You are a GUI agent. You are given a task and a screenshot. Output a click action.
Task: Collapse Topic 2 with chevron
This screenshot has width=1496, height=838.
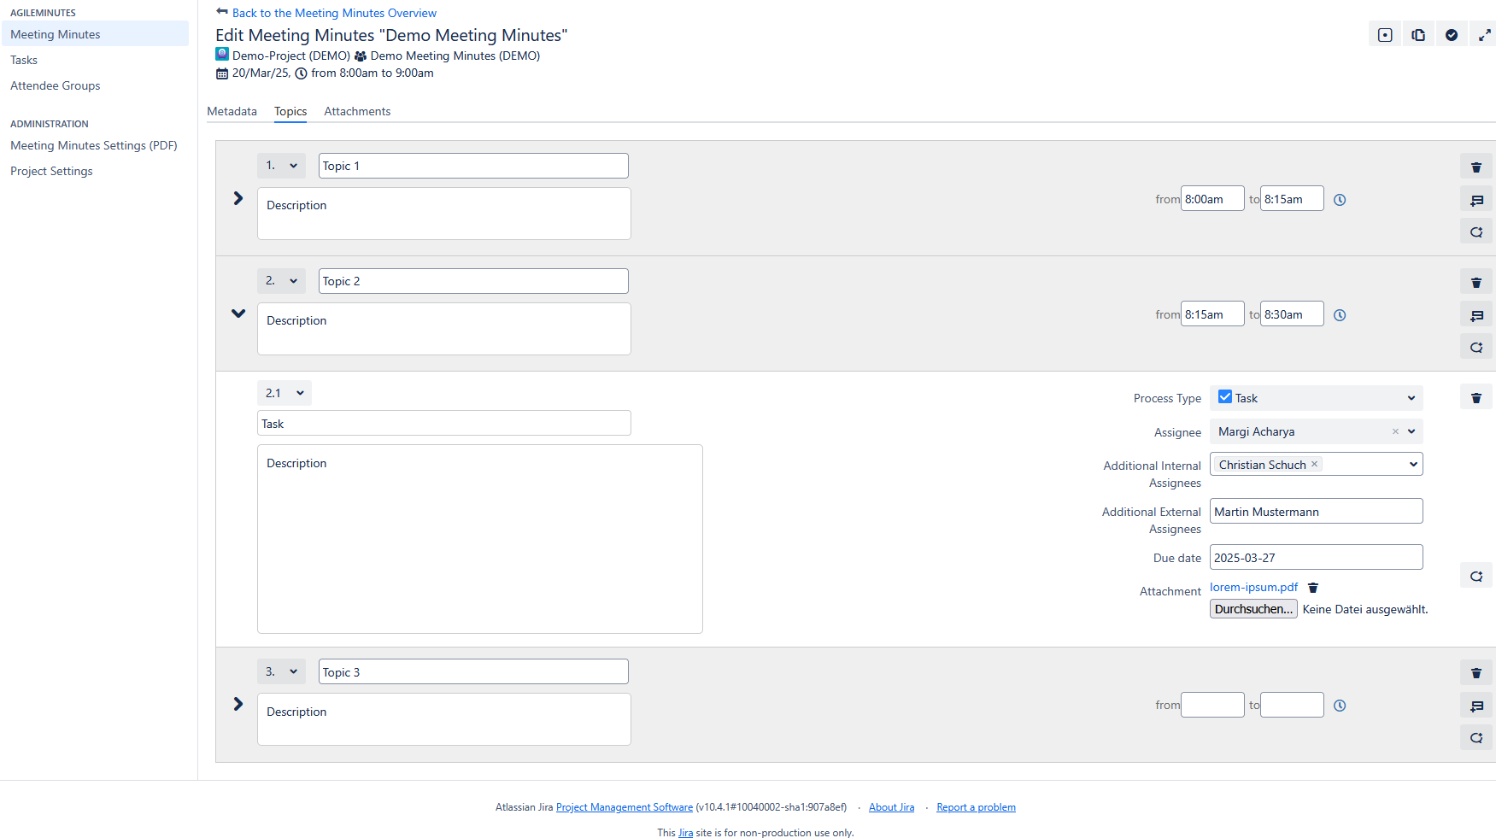[x=238, y=314]
